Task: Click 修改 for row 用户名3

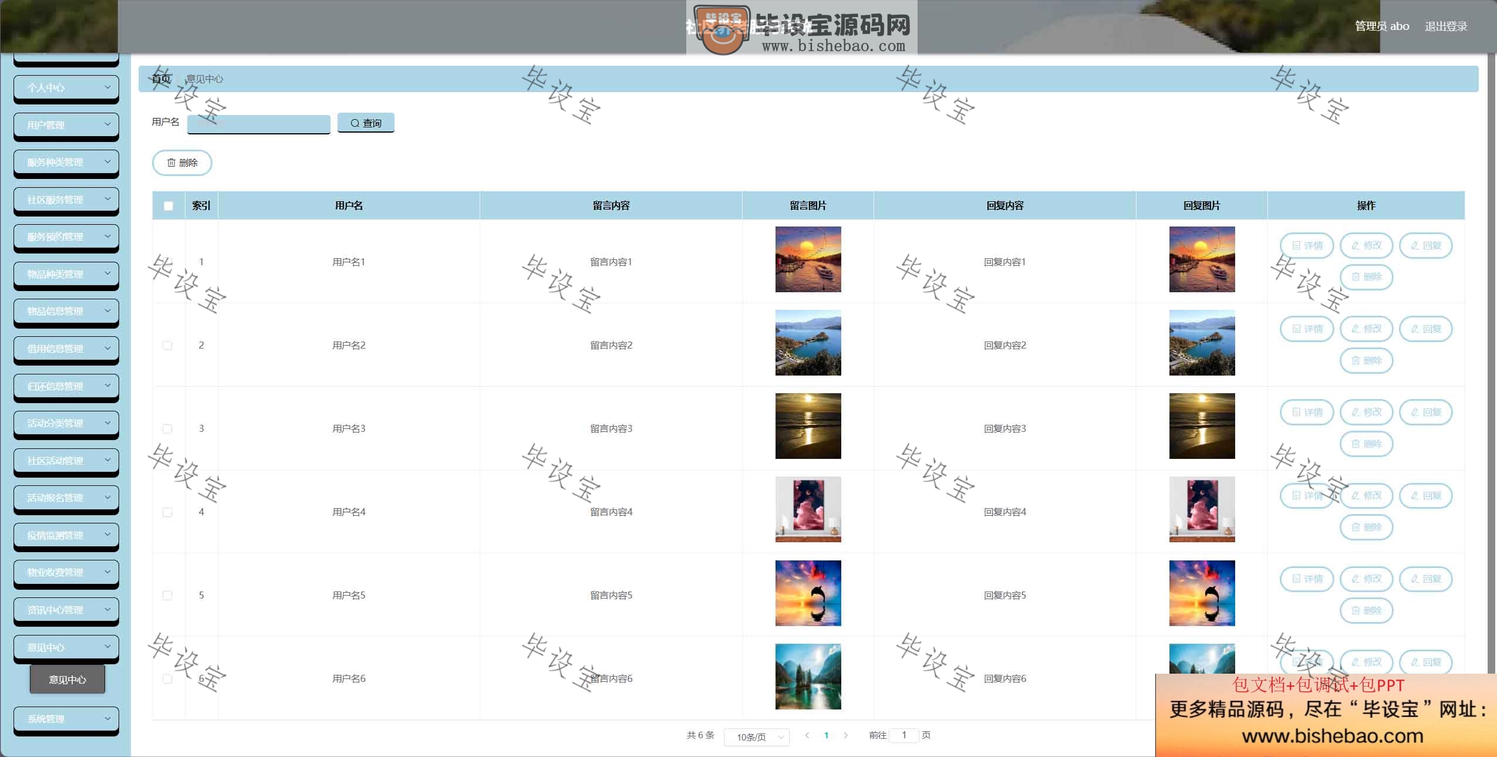Action: coord(1366,412)
